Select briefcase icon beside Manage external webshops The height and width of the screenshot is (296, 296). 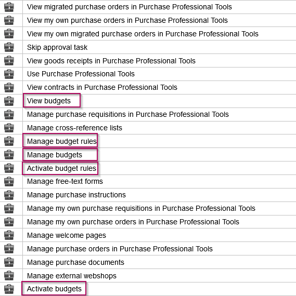pyautogui.click(x=9, y=276)
